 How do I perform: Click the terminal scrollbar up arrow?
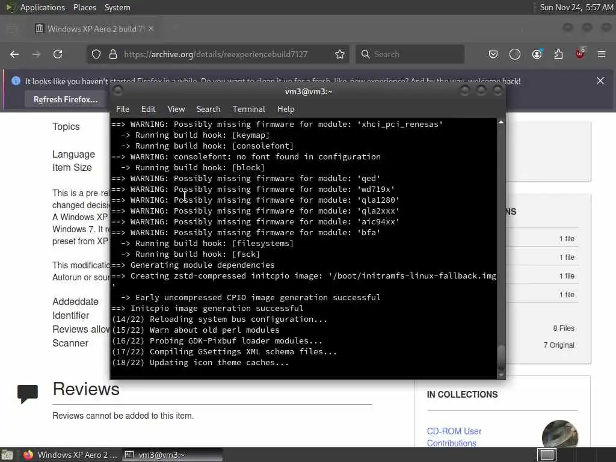tap(501, 122)
